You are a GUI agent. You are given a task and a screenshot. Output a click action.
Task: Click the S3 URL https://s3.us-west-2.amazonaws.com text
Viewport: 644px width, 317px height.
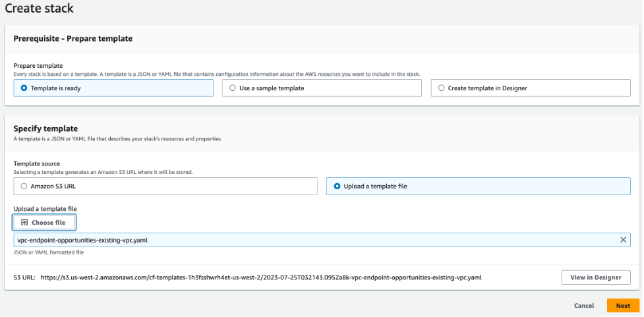tap(261, 277)
